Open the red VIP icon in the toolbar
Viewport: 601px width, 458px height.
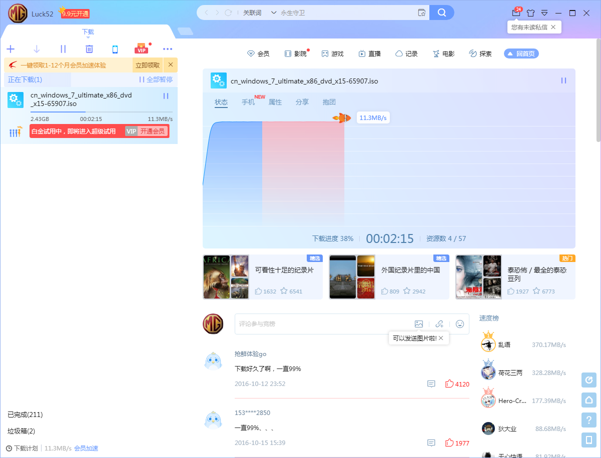pos(142,49)
